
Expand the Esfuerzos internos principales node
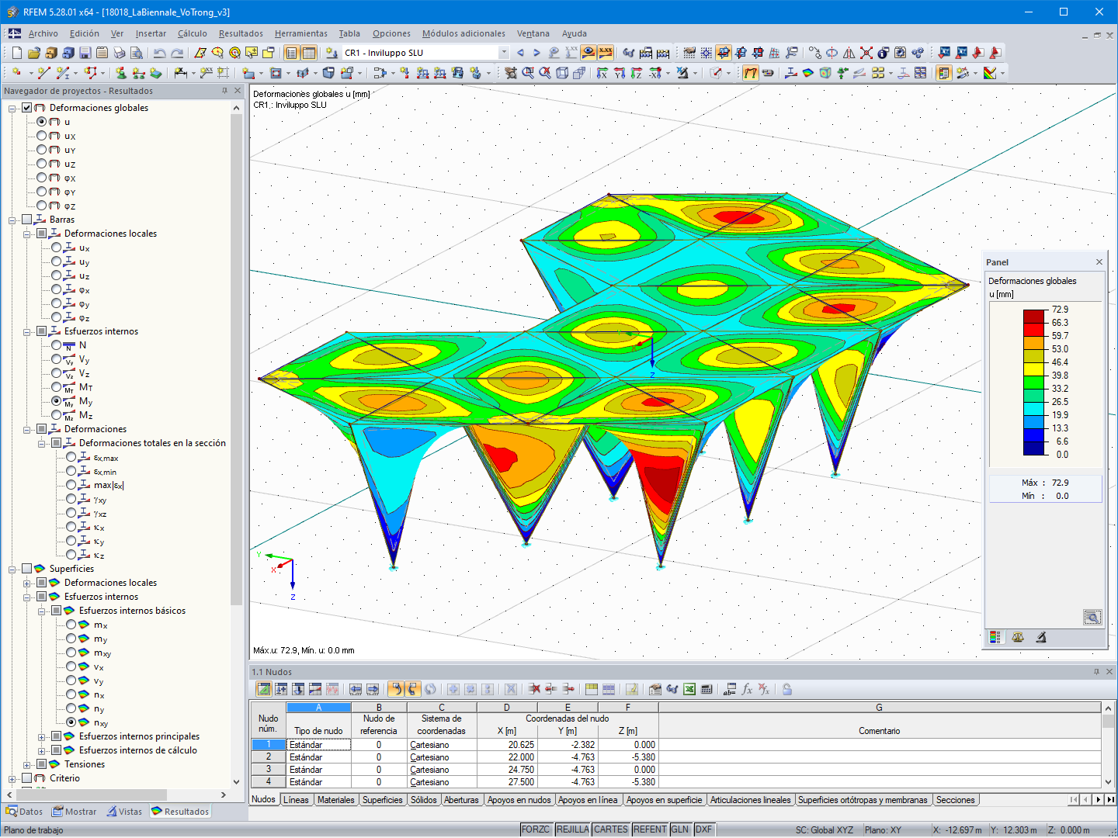(42, 736)
